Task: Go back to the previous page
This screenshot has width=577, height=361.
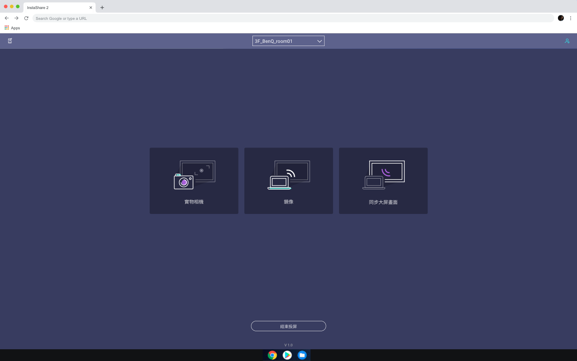Action: (6, 18)
